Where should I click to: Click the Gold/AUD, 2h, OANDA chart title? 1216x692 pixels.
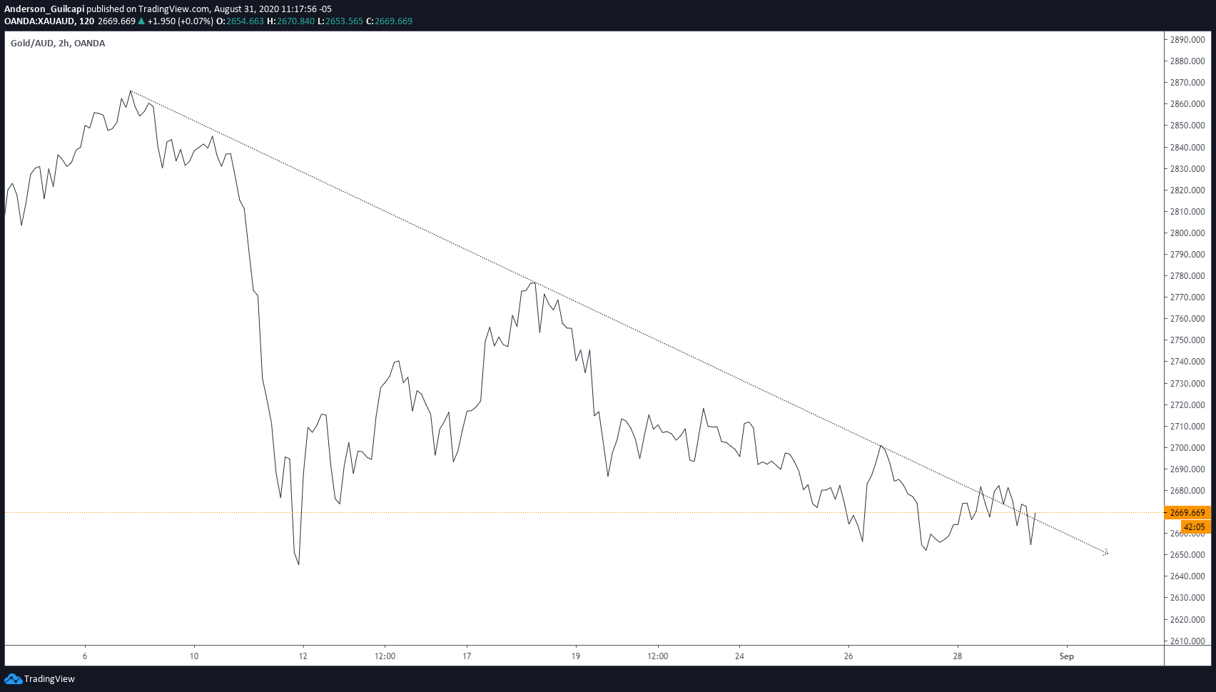(58, 43)
